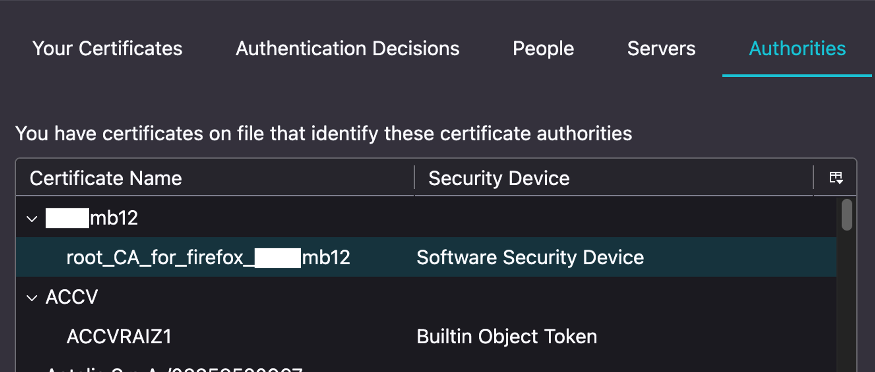Screen dimensions: 875x372
Task: Click the mb12 group name label
Action: coord(114,218)
